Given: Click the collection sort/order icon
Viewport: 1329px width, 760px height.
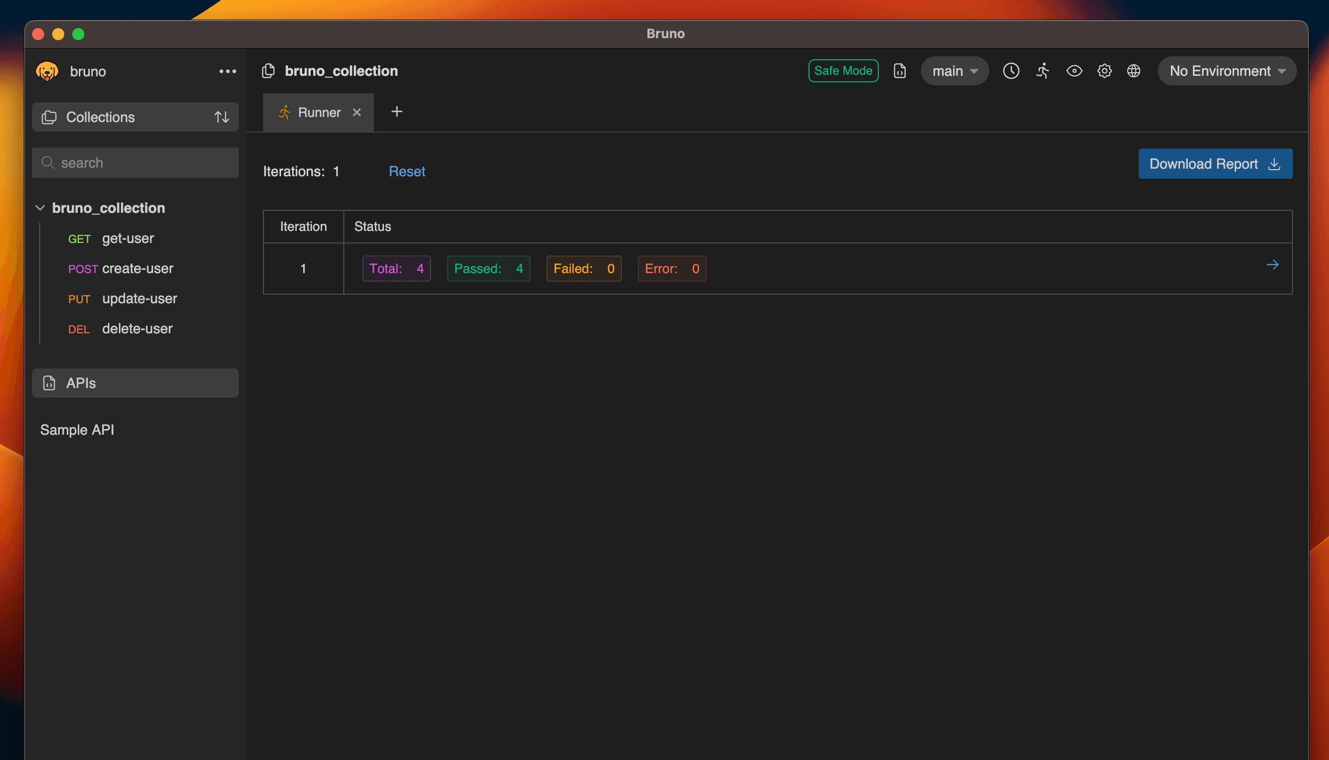Looking at the screenshot, I should pos(222,117).
